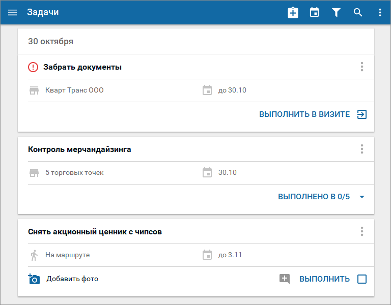Image resolution: width=391 pixels, height=305 pixels.
Task: Add a comment with speech-bubble plus icon
Action: (285, 279)
